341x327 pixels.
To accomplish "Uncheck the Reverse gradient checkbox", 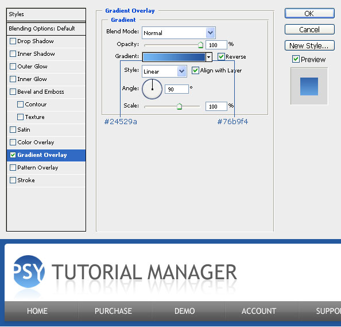I will 221,56.
